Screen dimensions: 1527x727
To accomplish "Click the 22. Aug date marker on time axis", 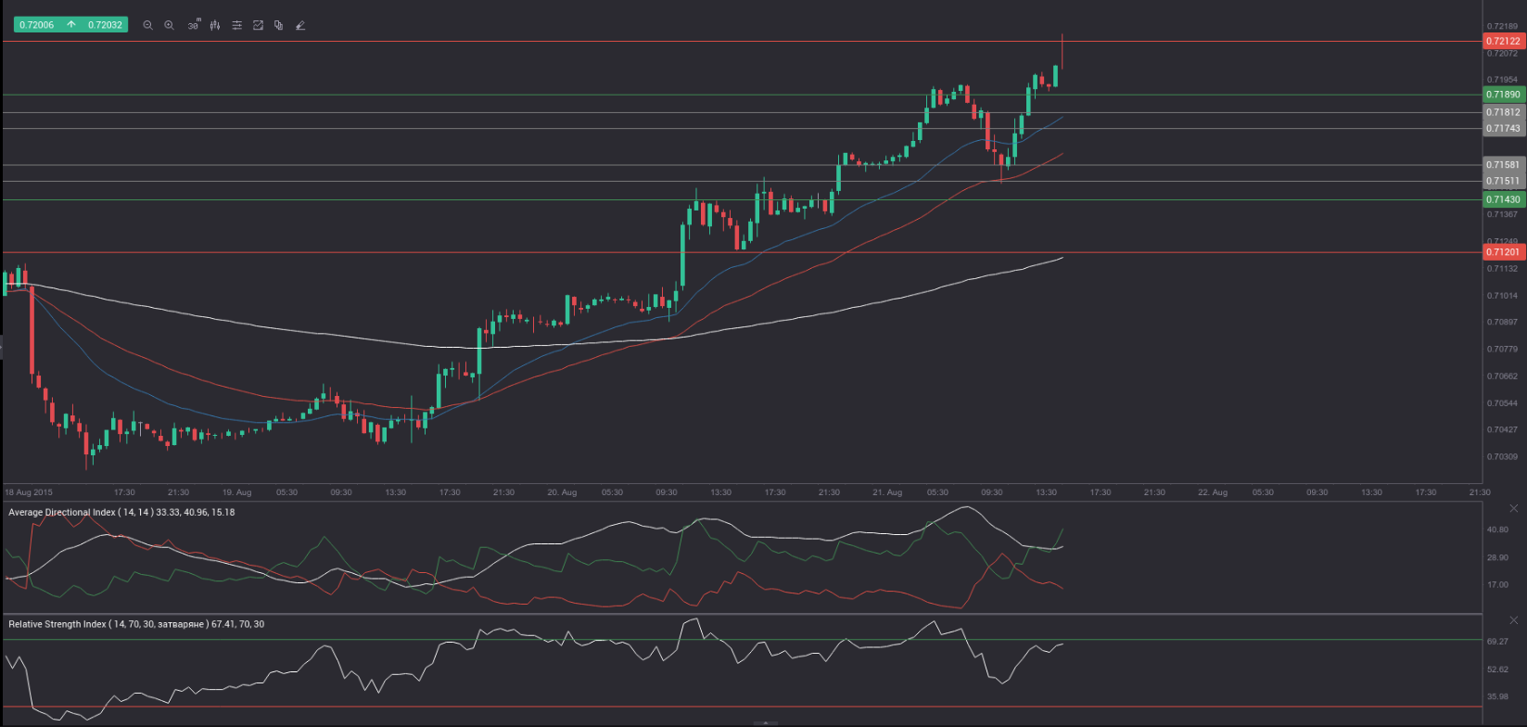I will (x=1212, y=492).
